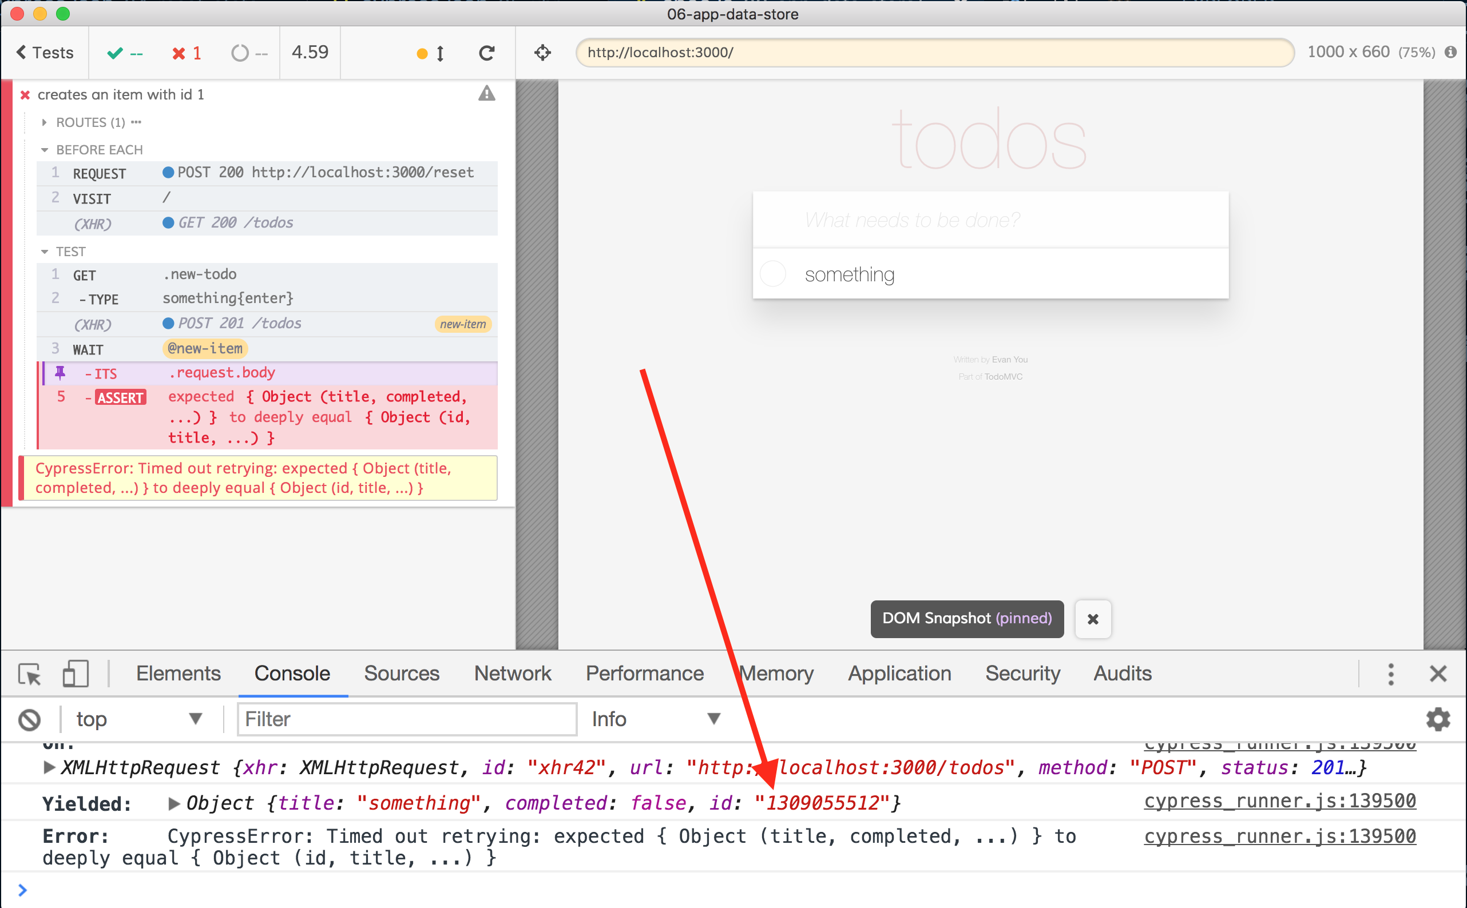Close the DevTools panel
The image size is (1467, 908).
pyautogui.click(x=1438, y=674)
